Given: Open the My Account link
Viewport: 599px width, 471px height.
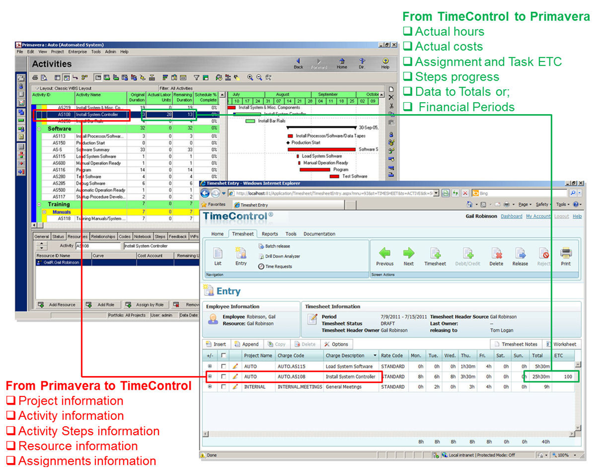Looking at the screenshot, I should [538, 216].
